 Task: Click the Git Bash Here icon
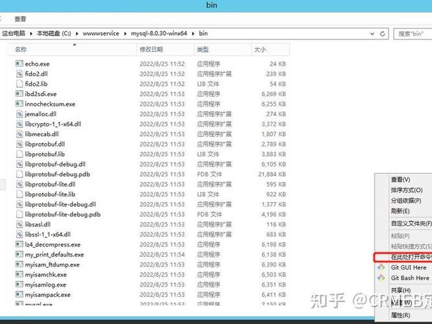point(381,278)
